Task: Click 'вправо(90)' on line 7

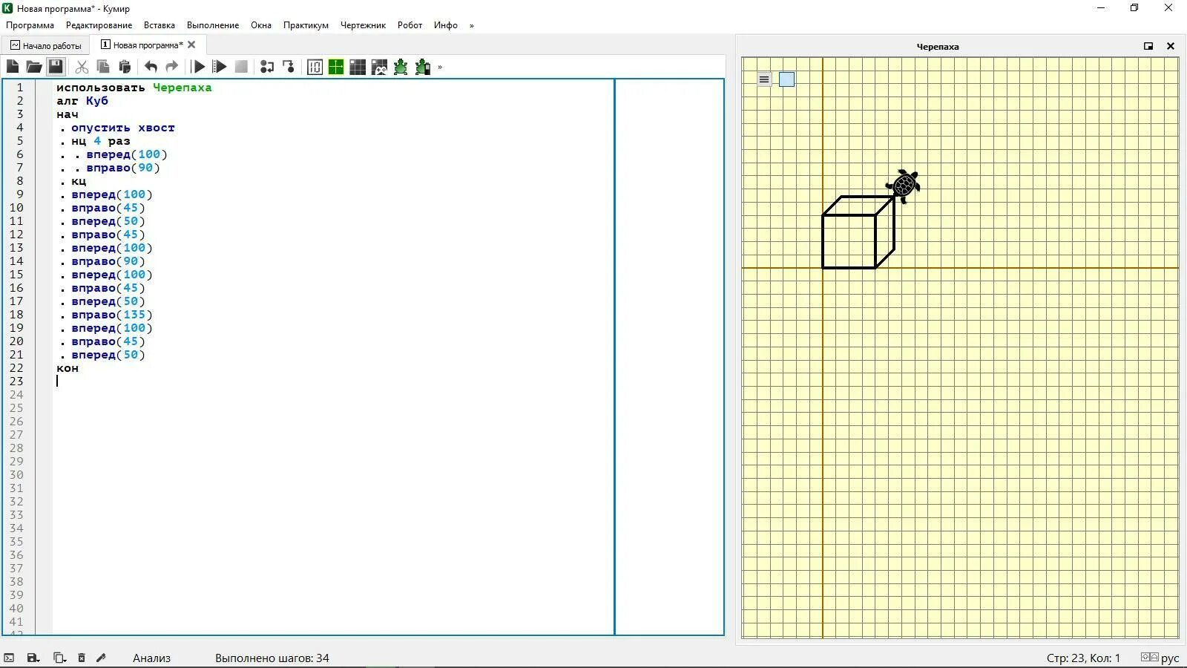Action: click(x=123, y=168)
